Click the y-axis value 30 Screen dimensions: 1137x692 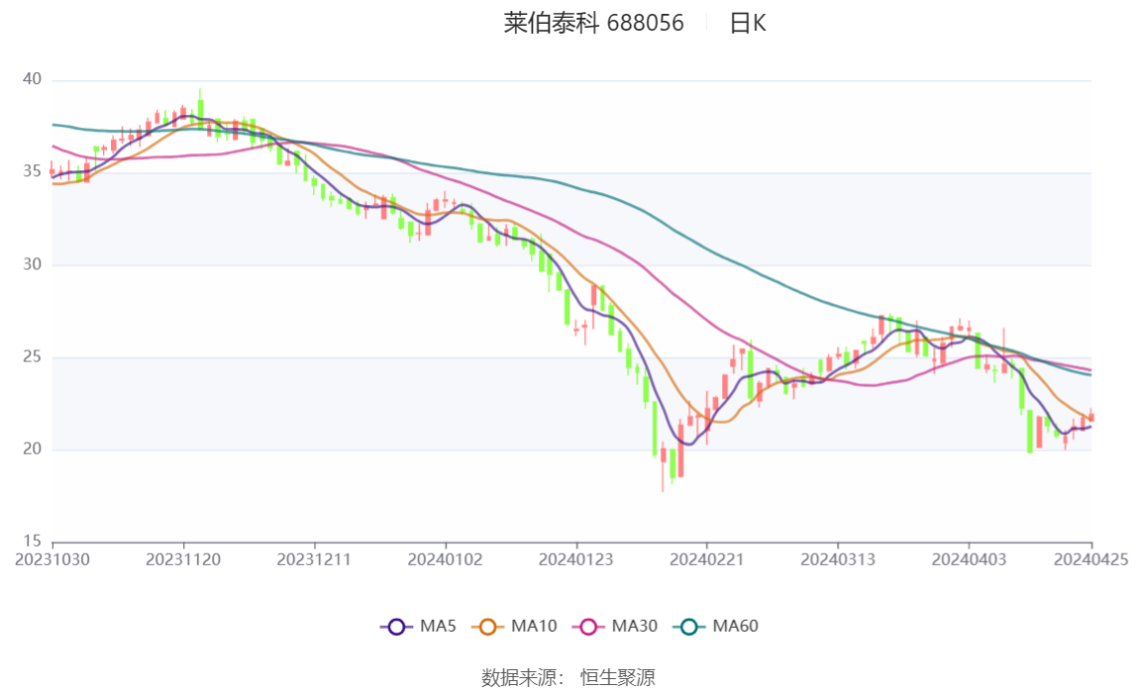[32, 264]
